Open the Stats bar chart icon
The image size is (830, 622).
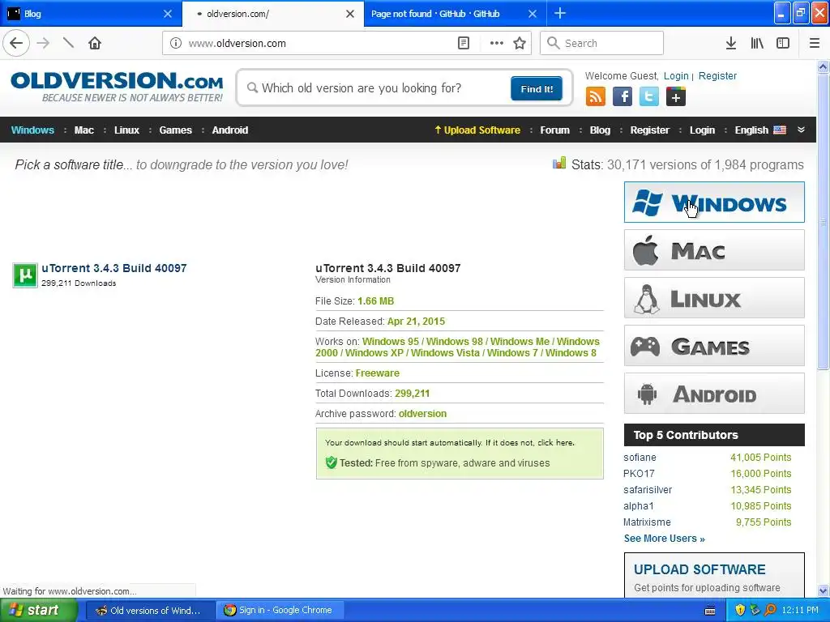559,163
